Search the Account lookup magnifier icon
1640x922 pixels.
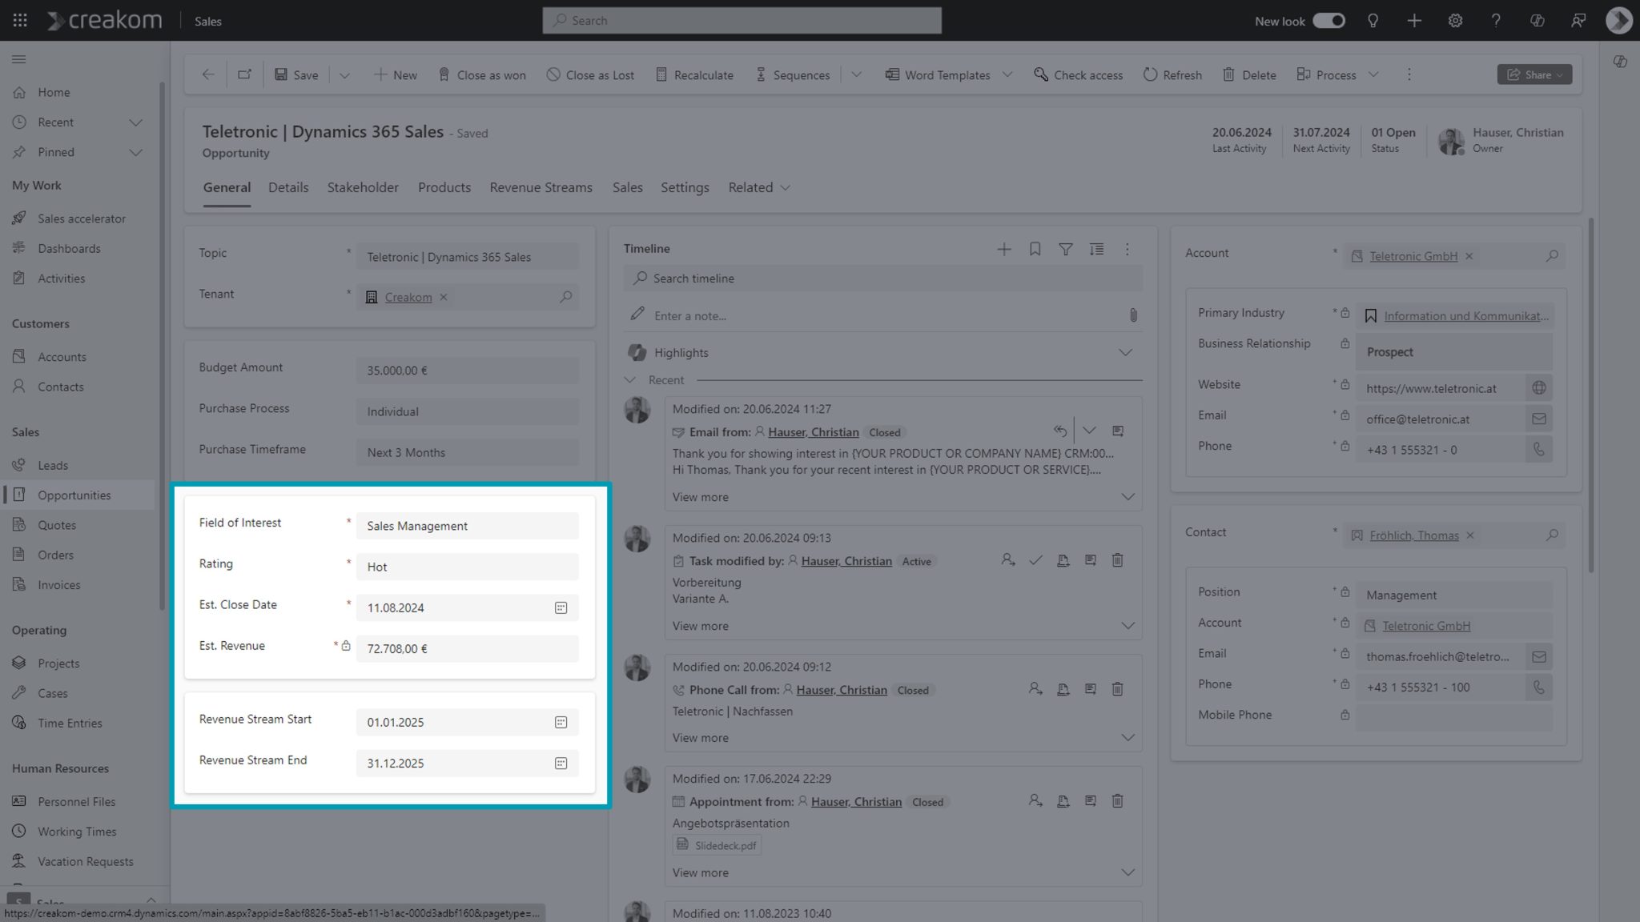tap(1552, 256)
